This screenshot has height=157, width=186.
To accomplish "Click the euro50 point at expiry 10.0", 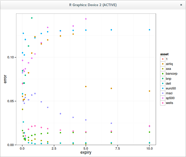I will pos(149,30).
